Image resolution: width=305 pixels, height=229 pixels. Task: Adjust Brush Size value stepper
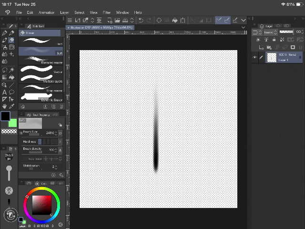pos(56,133)
